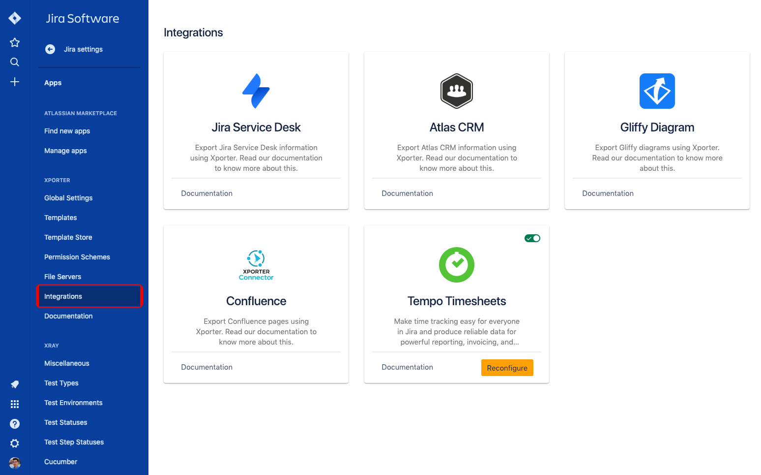Screen dimensions: 761x475
Task: Select Find new apps
Action: click(x=67, y=131)
